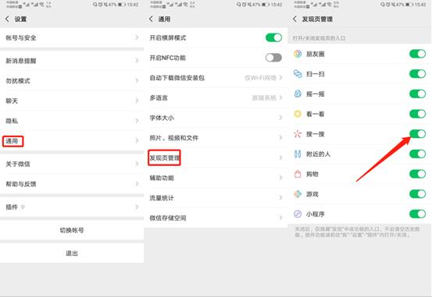Tap the 搜一搜 search icon
This screenshot has height=297, width=432.
(298, 134)
